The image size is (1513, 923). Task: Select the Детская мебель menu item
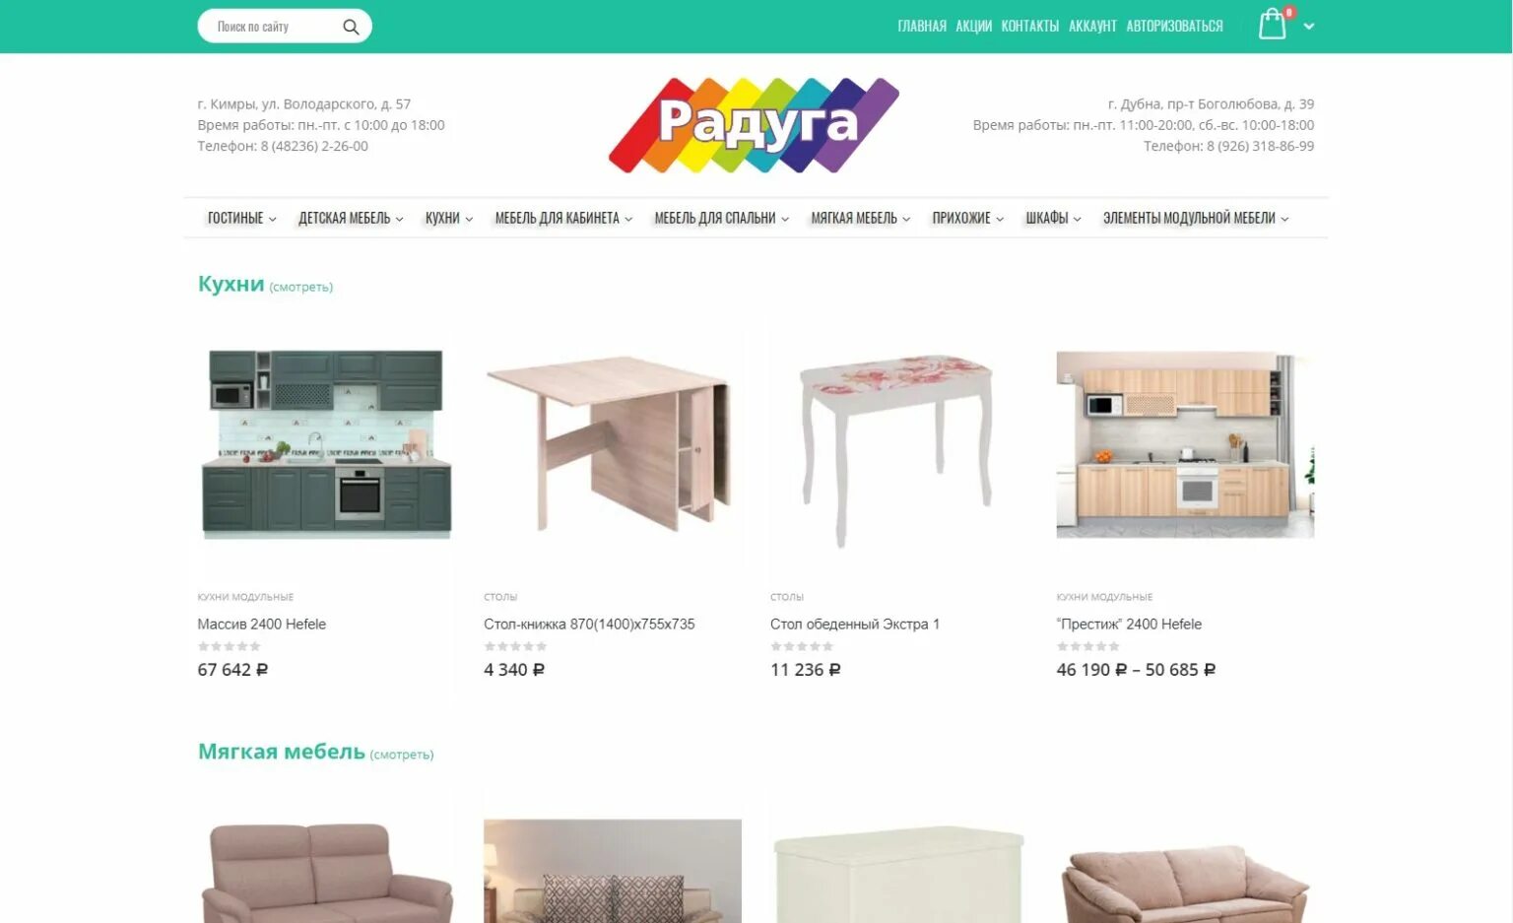[351, 218]
